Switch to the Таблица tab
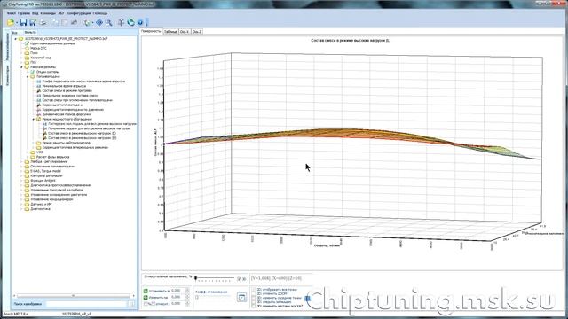This screenshot has height=319, width=568. 170,32
